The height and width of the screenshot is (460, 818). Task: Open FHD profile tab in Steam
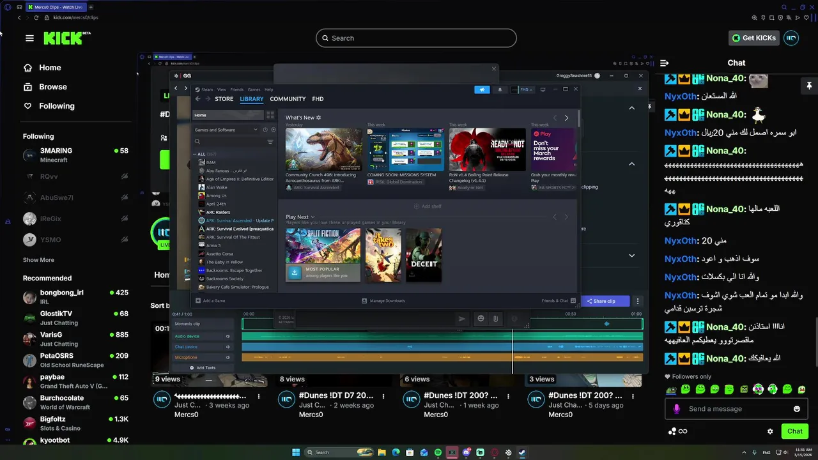point(318,99)
